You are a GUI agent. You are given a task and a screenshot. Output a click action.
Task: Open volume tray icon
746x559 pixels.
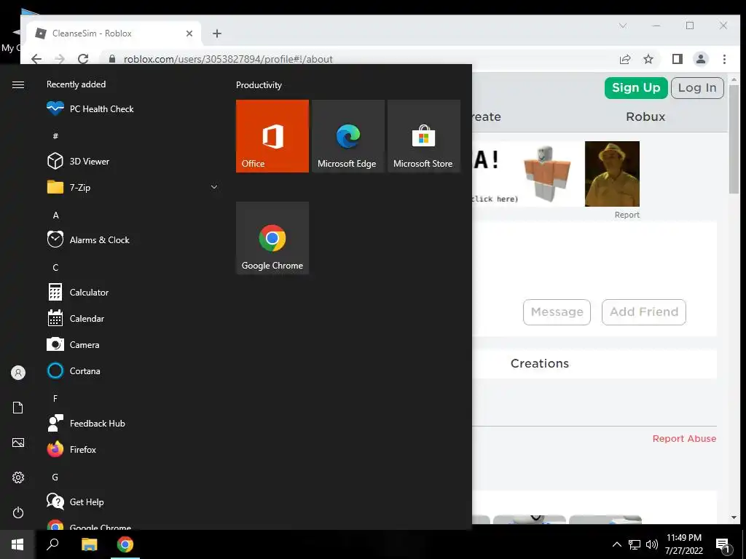pyautogui.click(x=652, y=544)
